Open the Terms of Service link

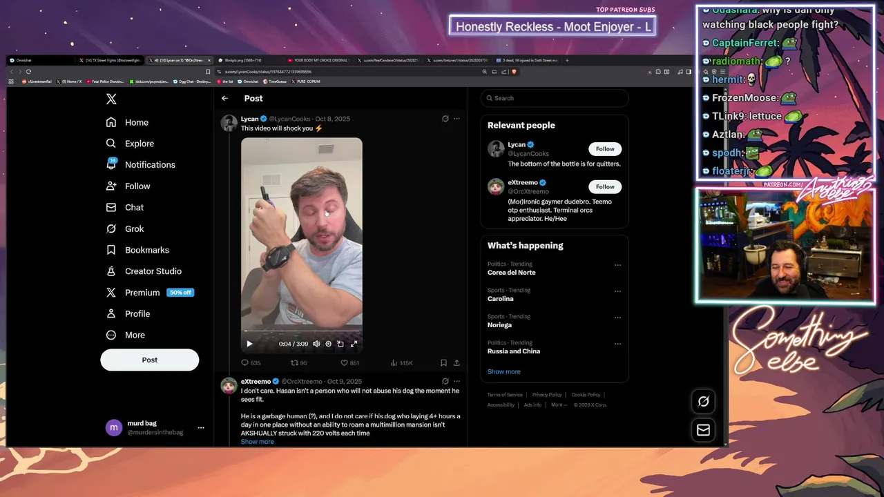pyautogui.click(x=505, y=395)
